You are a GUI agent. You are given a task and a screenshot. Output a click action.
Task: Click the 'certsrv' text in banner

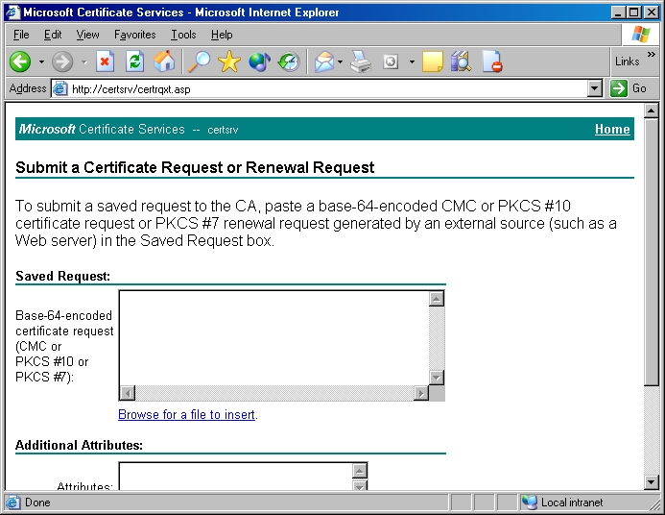[x=223, y=130]
